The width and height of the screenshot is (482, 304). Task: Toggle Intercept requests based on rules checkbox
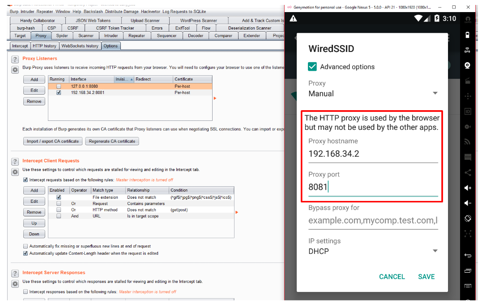[26, 180]
